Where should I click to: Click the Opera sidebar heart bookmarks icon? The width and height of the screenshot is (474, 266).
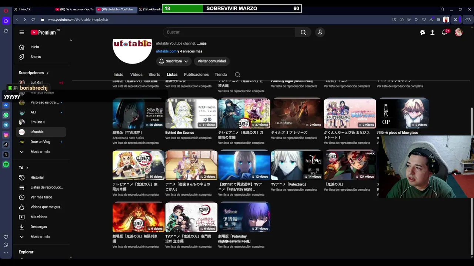pos(6,237)
